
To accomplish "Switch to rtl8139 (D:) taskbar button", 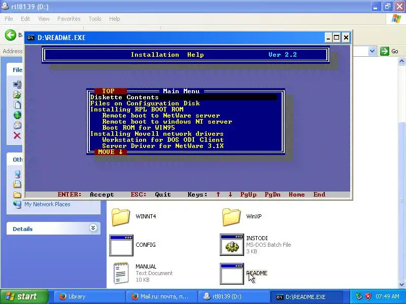I will pos(233,296).
